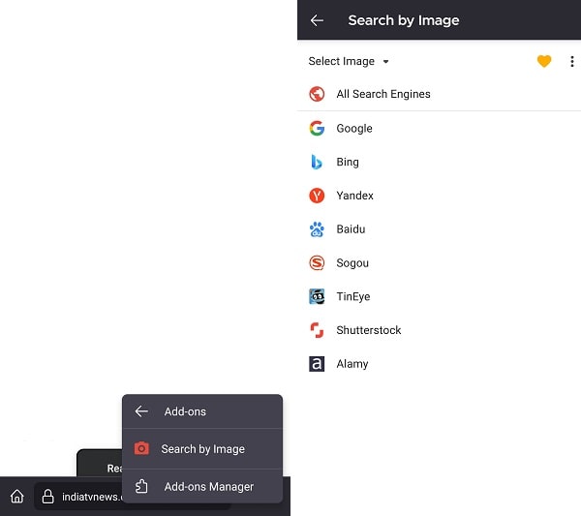Open the three-dot options menu

(572, 62)
